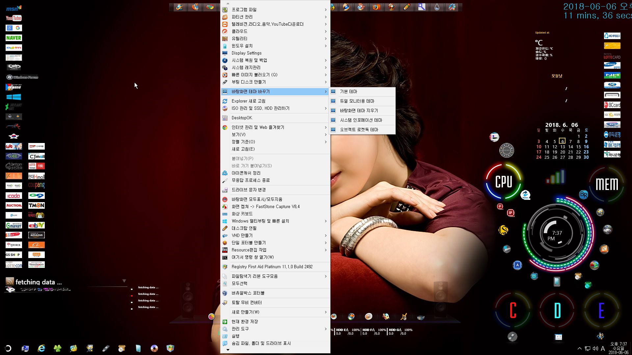Click Explorer 새로 고침 entry
This screenshot has width=632, height=355.
pyautogui.click(x=275, y=101)
